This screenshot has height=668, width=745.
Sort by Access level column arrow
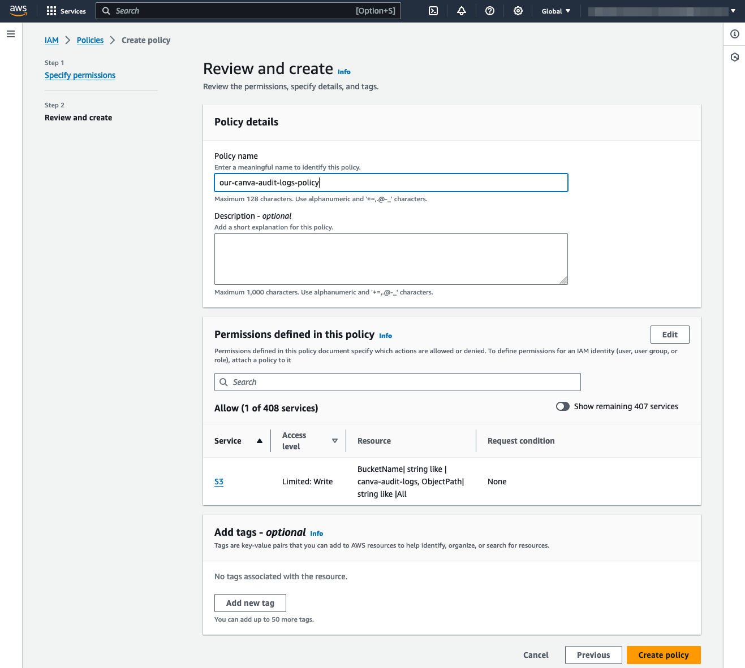[335, 441]
